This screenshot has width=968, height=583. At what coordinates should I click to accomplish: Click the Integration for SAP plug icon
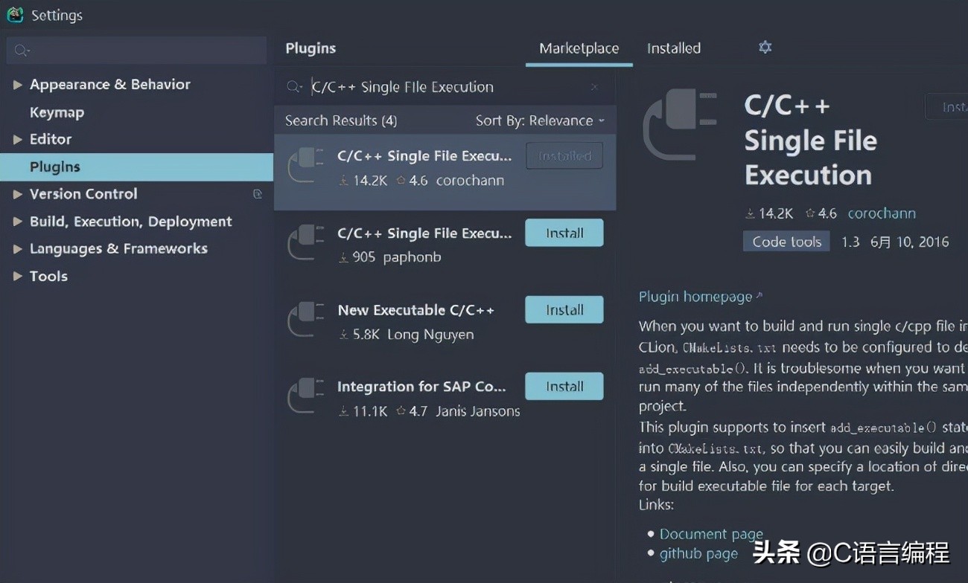306,396
